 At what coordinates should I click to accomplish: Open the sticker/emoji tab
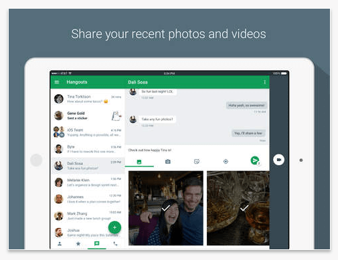click(197, 161)
